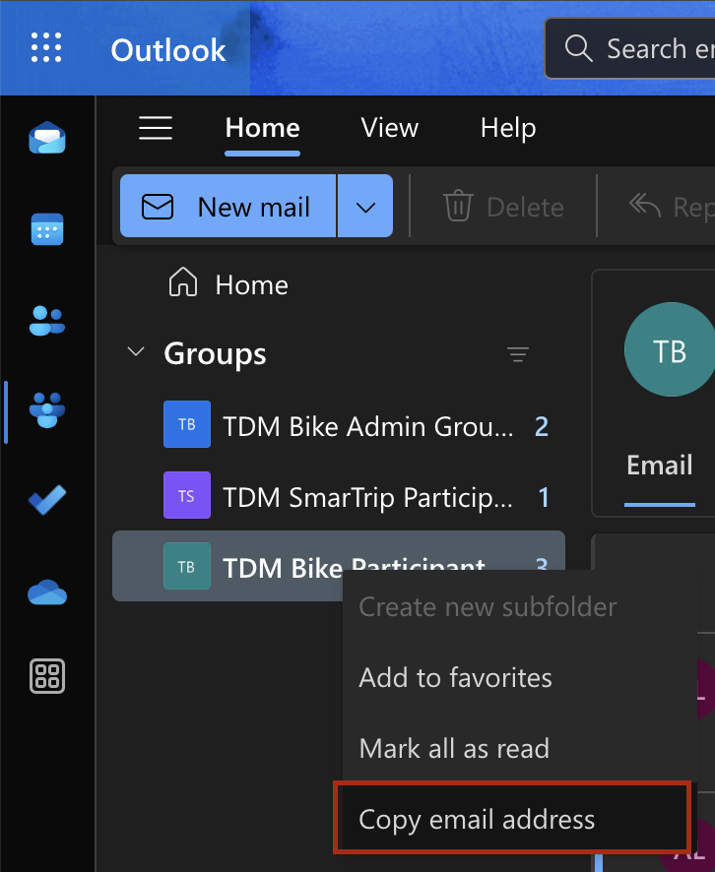The height and width of the screenshot is (872, 715).
Task: Click the search magnifier icon
Action: coord(578,48)
